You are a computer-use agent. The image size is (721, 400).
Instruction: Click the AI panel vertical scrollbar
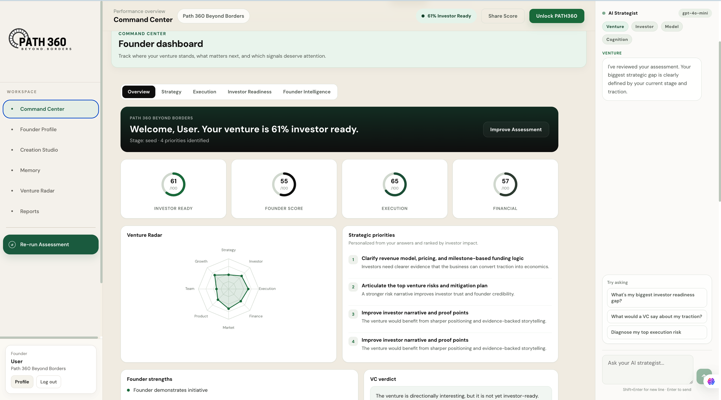[x=720, y=122]
